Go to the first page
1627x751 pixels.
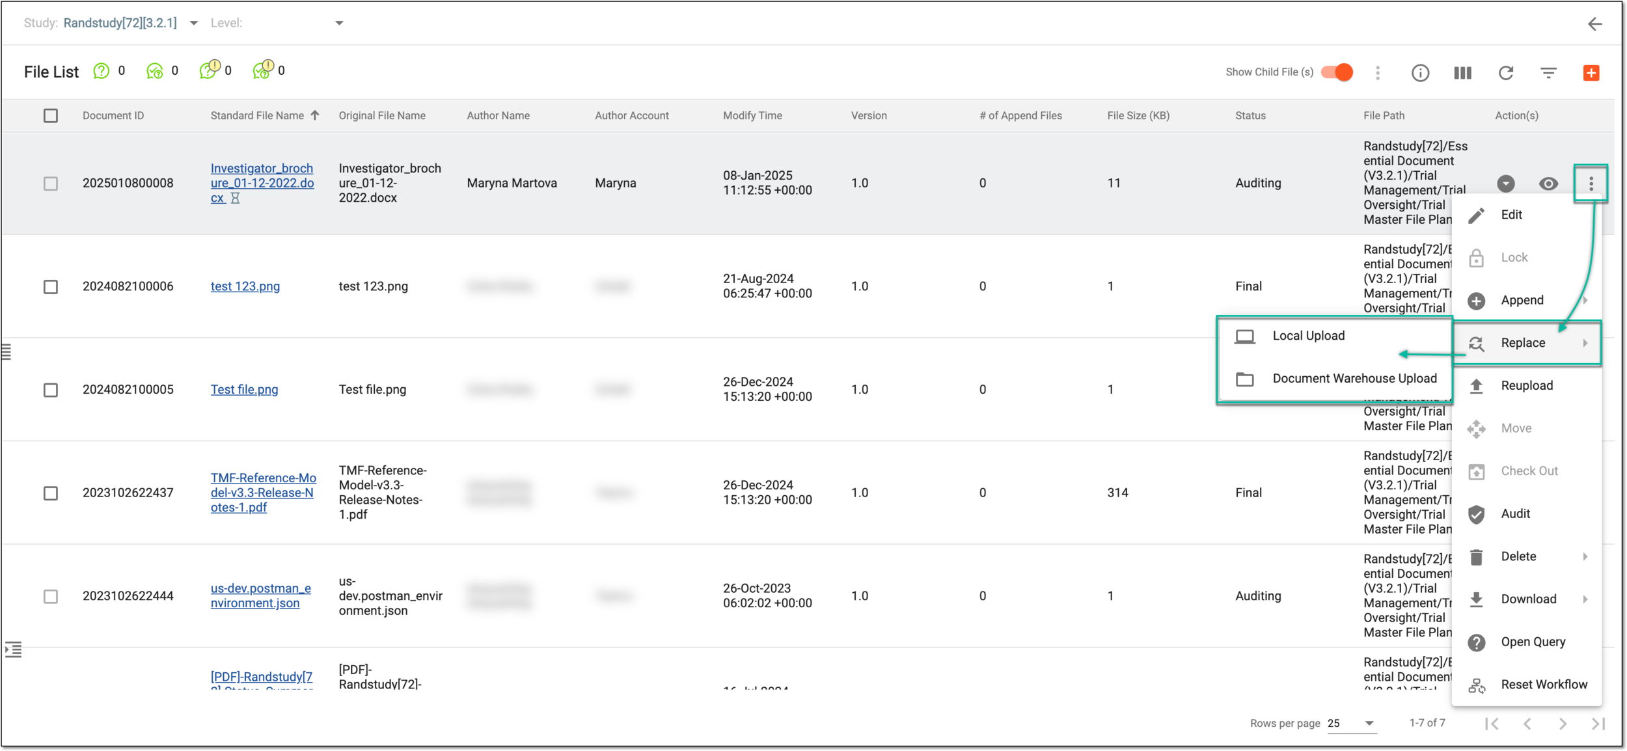pos(1492,724)
